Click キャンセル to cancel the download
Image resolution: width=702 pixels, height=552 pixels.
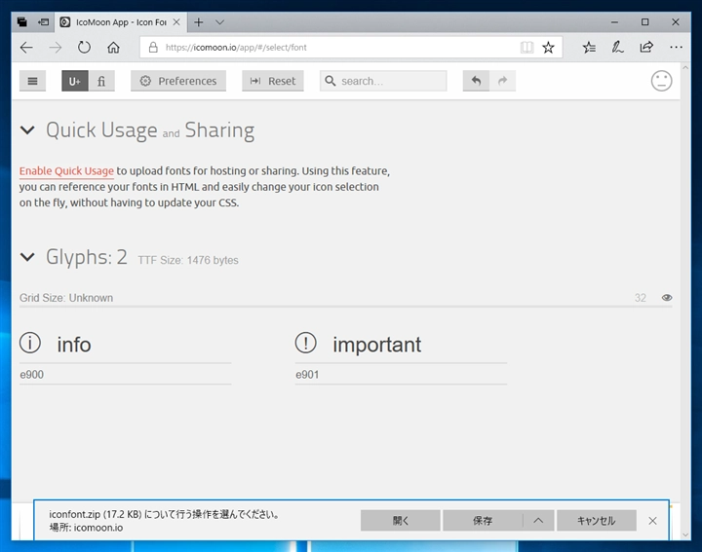coord(597,520)
